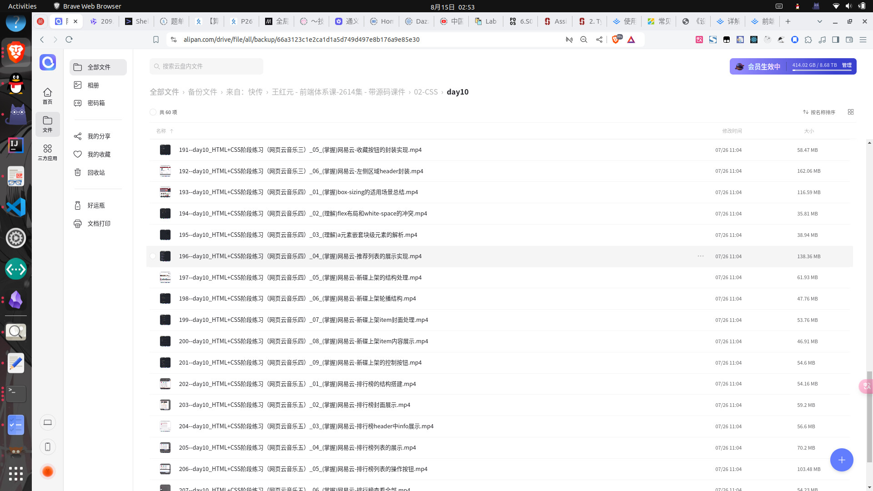This screenshot has width=873, height=491.
Task: Open 我的收藏 favorites
Action: point(98,155)
